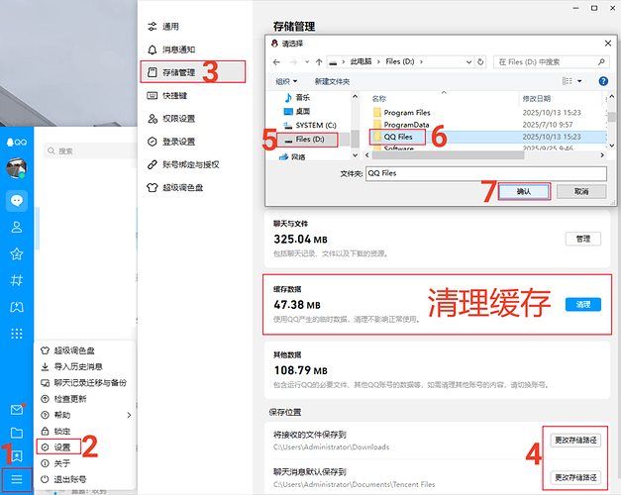This screenshot has height=495, width=621.
Task: Open the 登录设置 settings tab
Action: click(193, 142)
